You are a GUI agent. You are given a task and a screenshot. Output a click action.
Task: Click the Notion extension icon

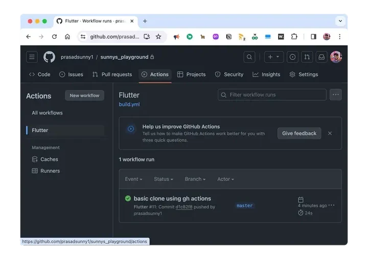click(x=229, y=37)
